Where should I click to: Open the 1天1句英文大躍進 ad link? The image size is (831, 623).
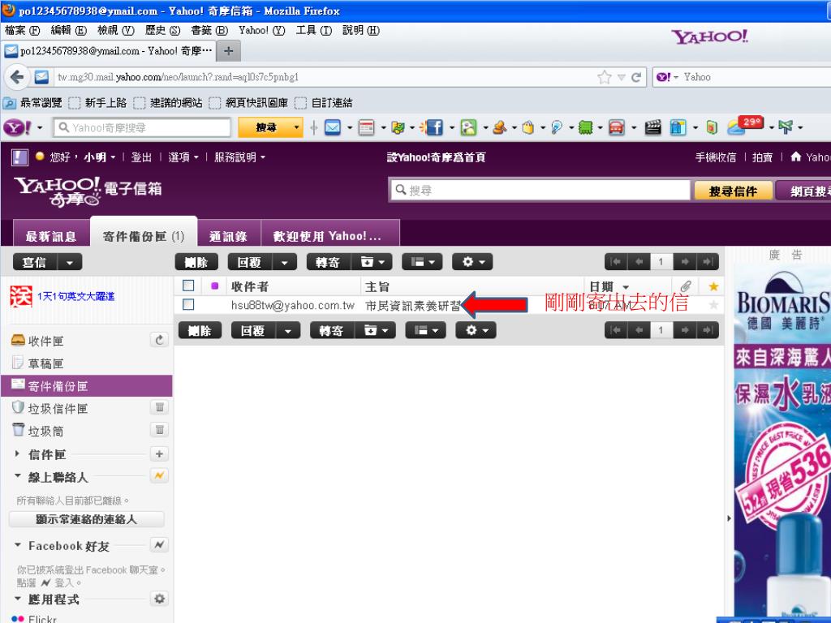[75, 296]
